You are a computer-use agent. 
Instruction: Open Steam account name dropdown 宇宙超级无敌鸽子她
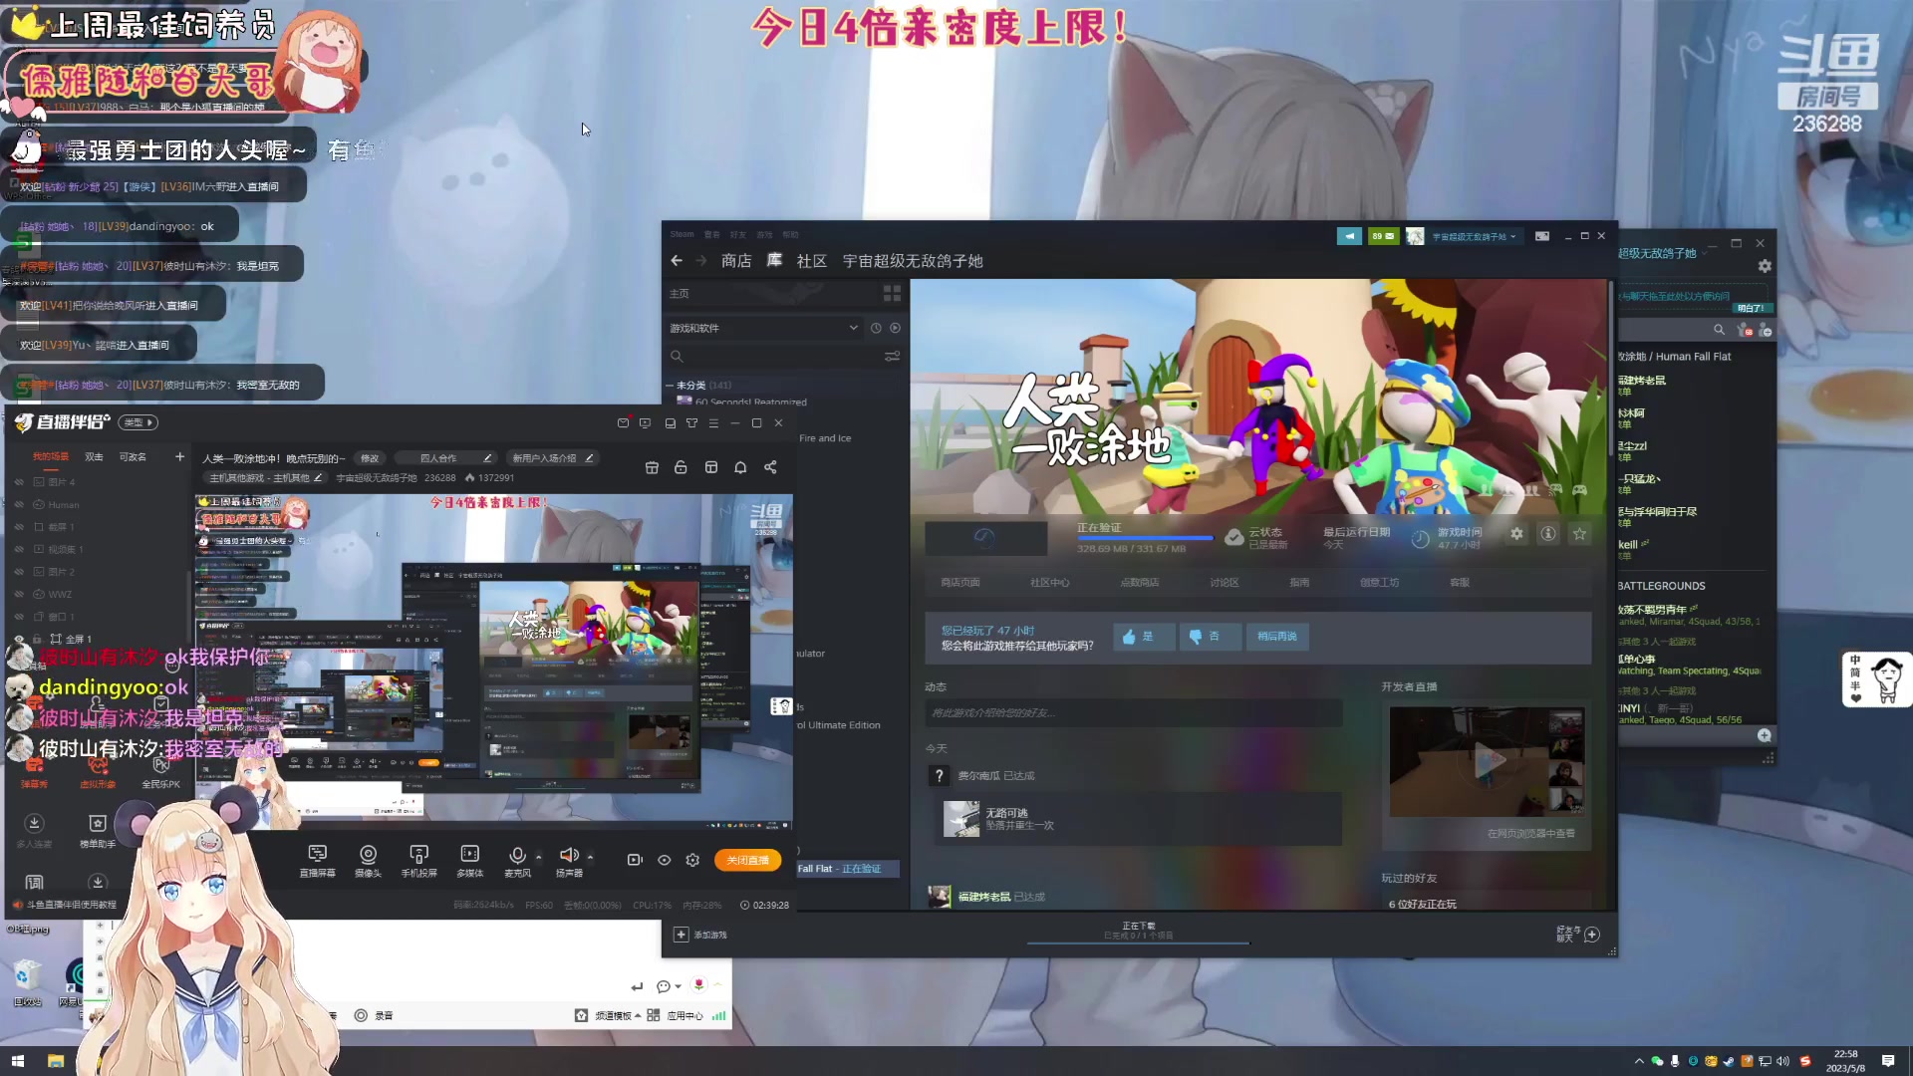1474,236
